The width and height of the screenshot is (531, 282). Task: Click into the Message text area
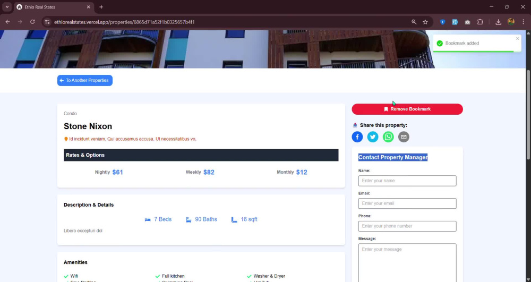click(407, 263)
